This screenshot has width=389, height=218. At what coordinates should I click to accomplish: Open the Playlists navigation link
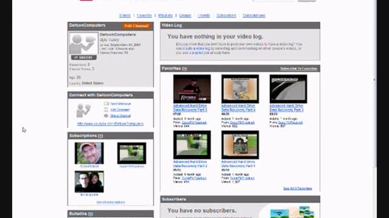click(165, 16)
